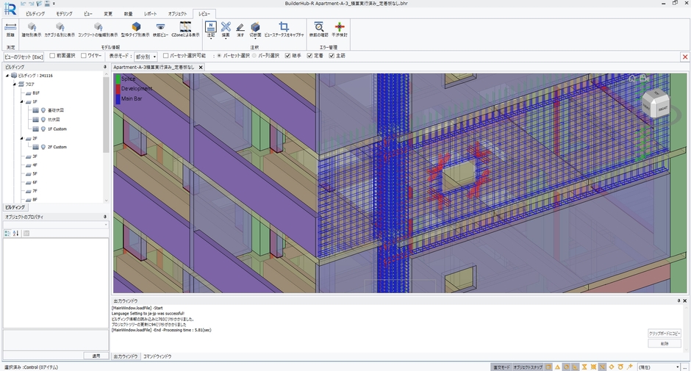691x371 pixels.
Task: Open the 表示モード dropdown showing 部分別
Action: (146, 57)
